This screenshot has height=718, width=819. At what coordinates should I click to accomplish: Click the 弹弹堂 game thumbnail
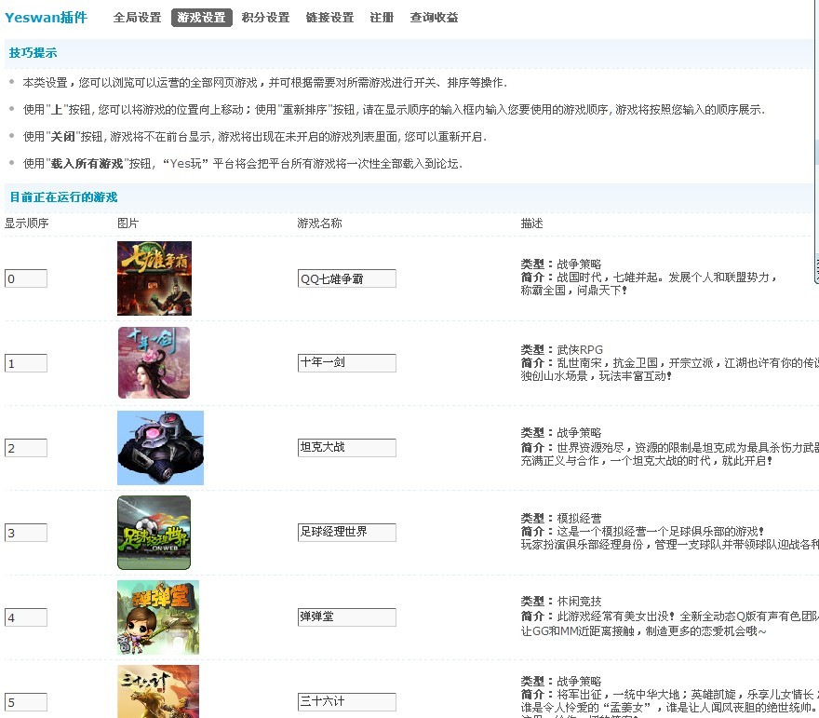tap(158, 617)
